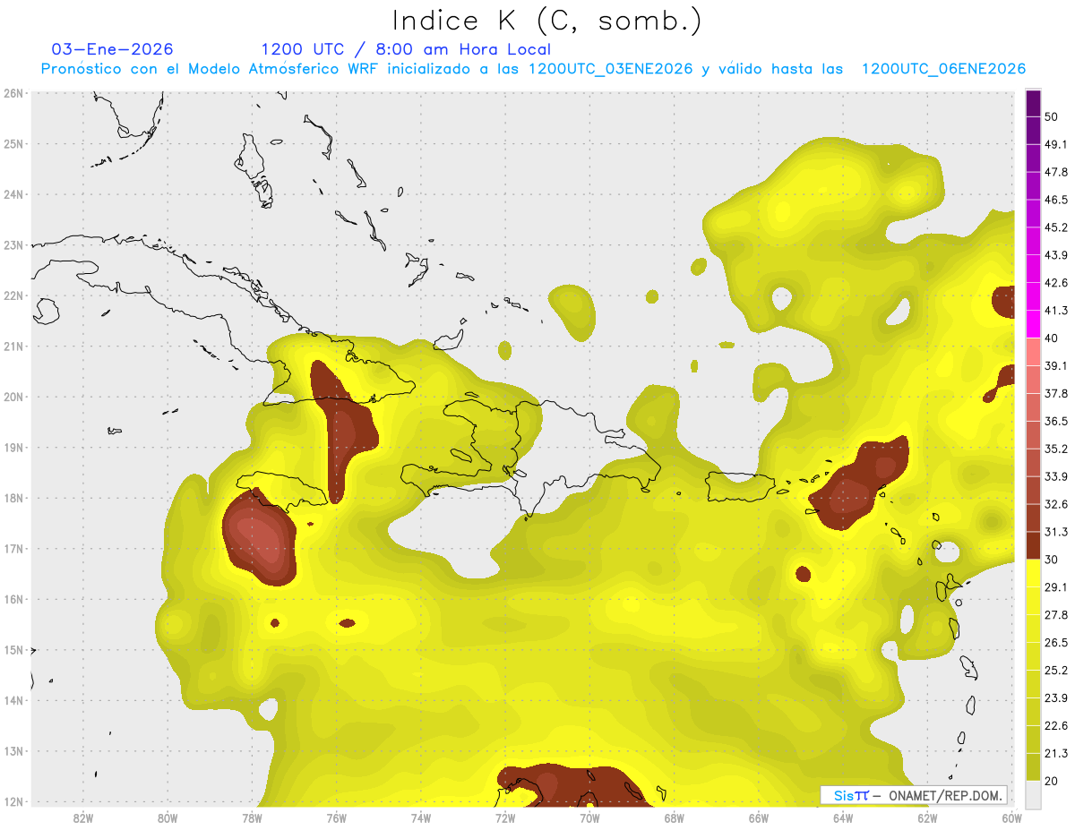The image size is (1075, 830).
Task: Click the '43.9' color bar label
Action: tap(1056, 255)
